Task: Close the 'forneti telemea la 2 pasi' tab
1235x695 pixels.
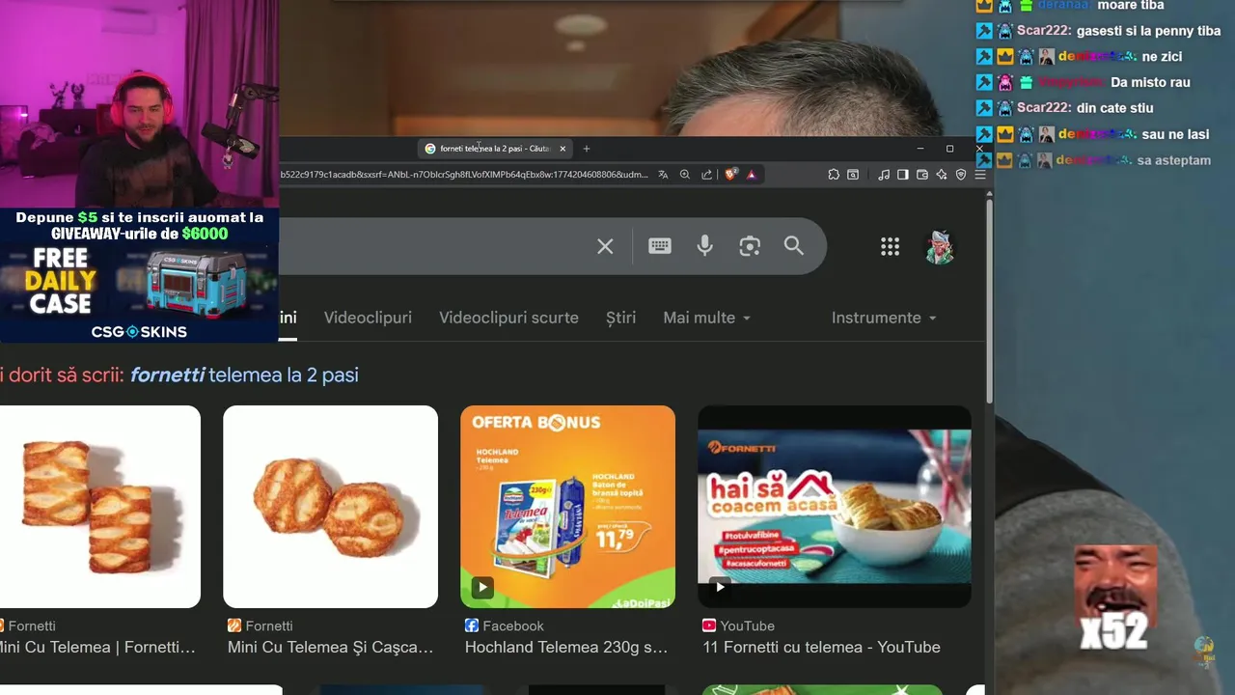Action: click(x=563, y=149)
